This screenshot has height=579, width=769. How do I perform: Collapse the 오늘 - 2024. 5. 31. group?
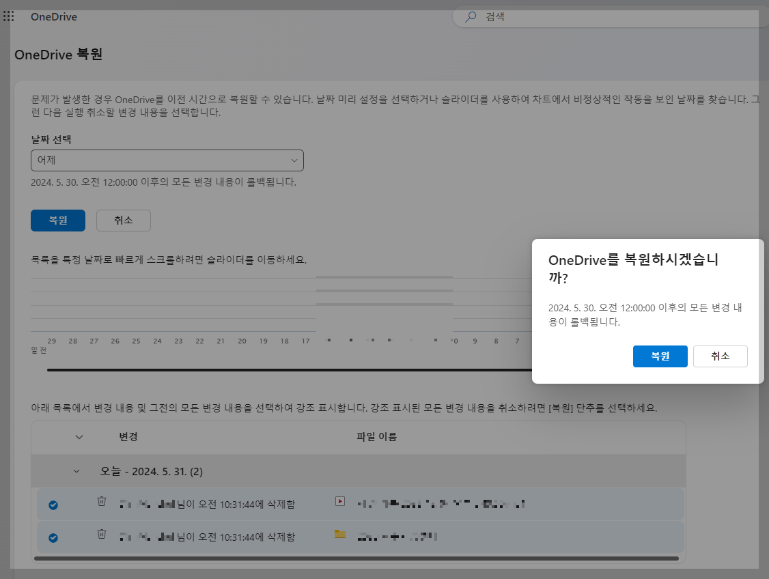tap(76, 471)
